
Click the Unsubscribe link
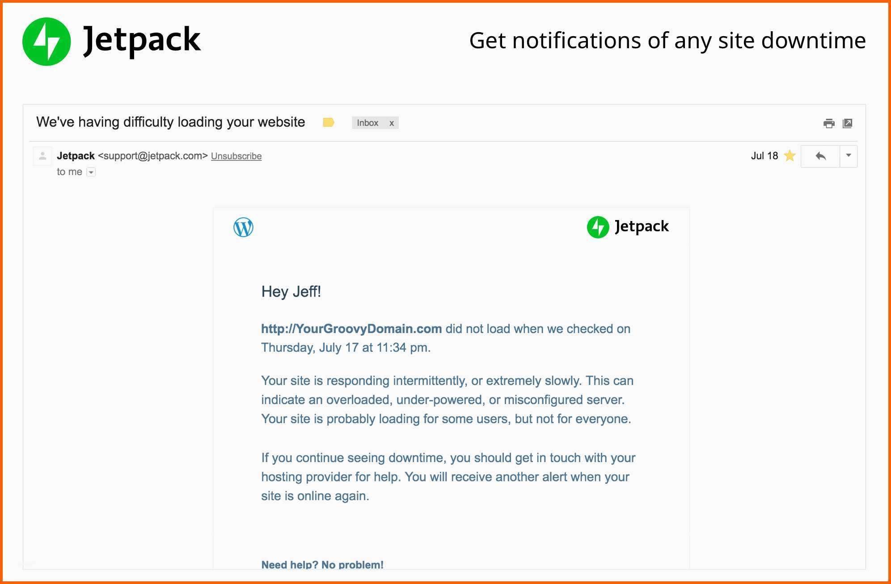coord(236,156)
